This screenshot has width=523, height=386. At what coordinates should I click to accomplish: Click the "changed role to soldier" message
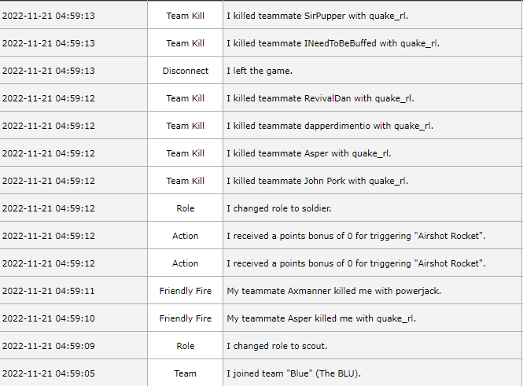click(279, 208)
